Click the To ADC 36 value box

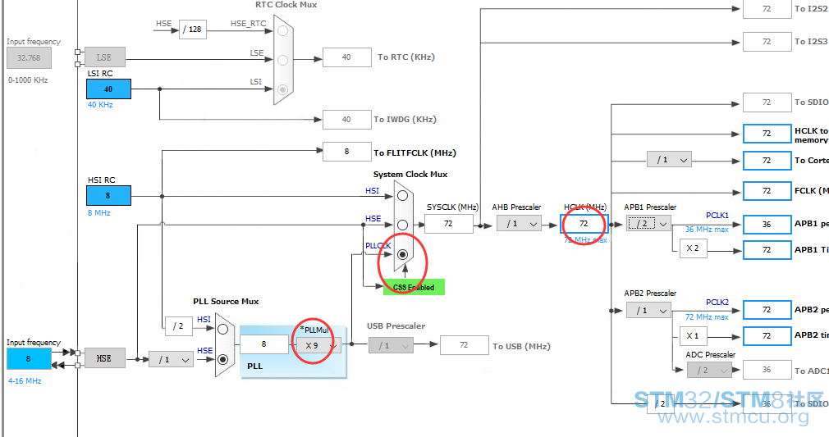pyautogui.click(x=767, y=370)
